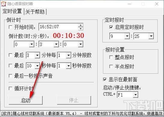The image size is (164, 117).
Task: Enable 半点报时 checkbox
Action: [x=111, y=66]
